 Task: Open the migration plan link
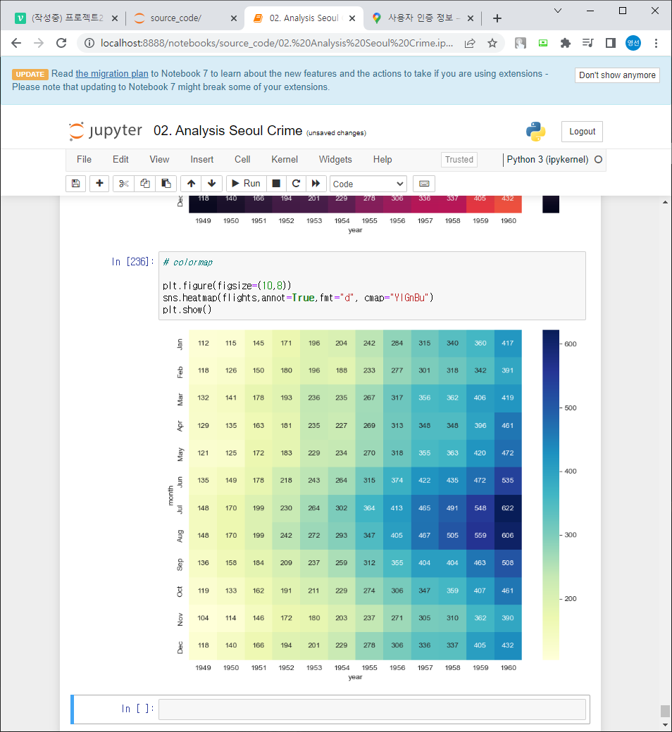click(112, 74)
